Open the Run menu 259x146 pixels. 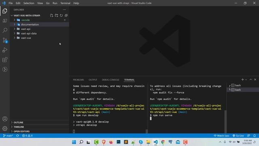point(55,3)
